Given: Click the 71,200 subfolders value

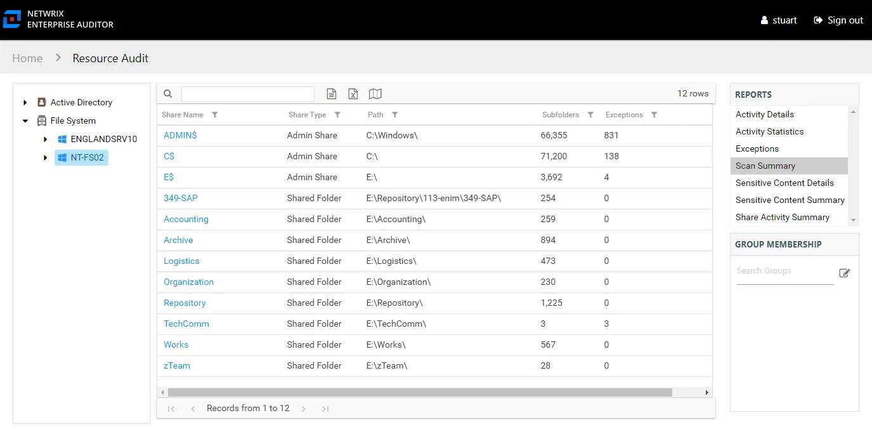Looking at the screenshot, I should [554, 156].
